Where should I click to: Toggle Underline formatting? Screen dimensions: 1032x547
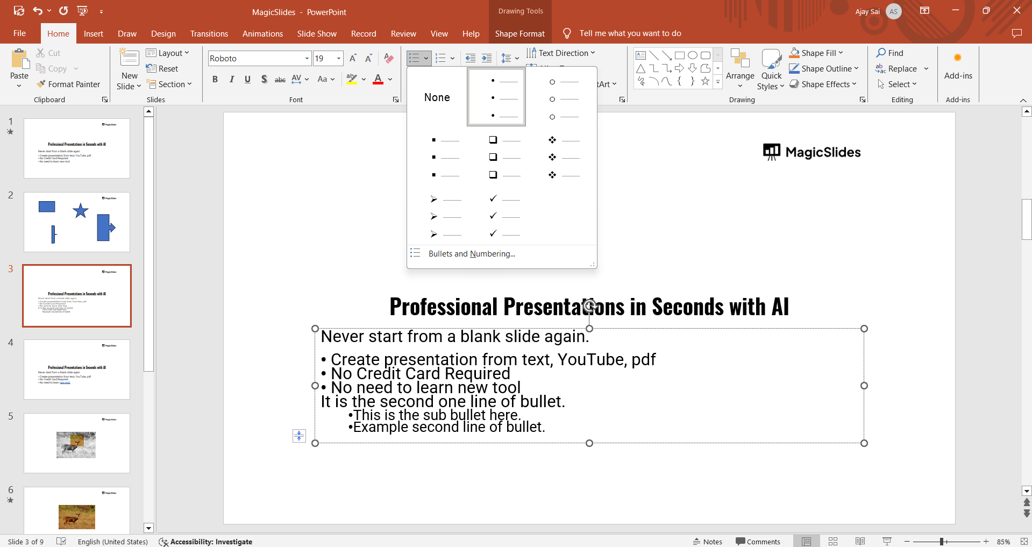pos(247,79)
